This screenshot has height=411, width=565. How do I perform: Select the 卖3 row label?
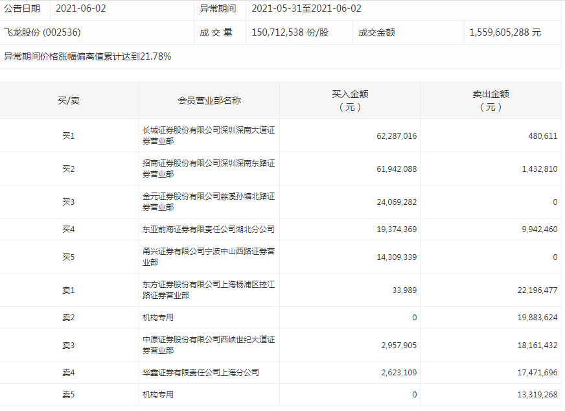(69, 346)
